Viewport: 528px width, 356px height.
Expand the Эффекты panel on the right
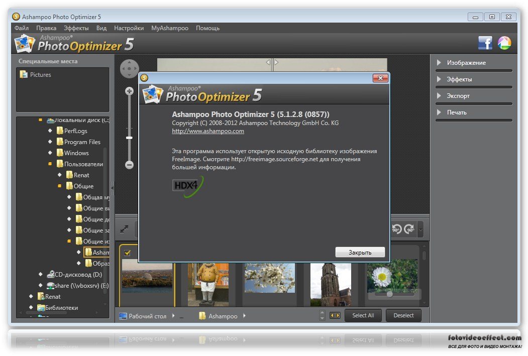click(439, 79)
